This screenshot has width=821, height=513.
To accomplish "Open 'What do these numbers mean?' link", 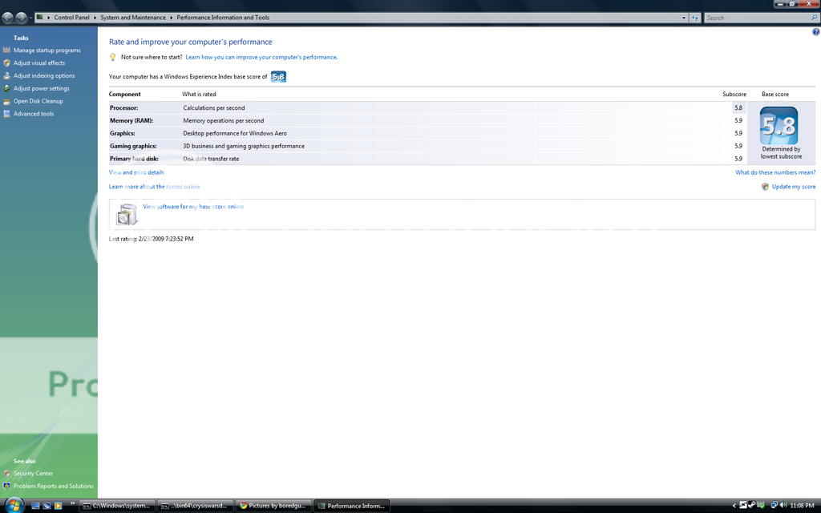I will click(775, 172).
